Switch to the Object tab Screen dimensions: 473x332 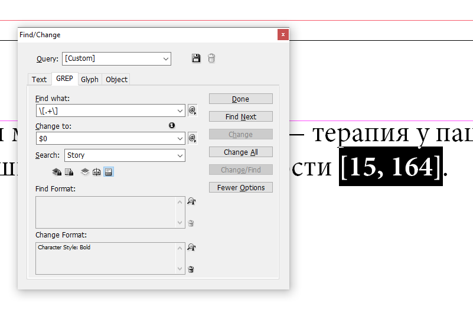pos(116,79)
